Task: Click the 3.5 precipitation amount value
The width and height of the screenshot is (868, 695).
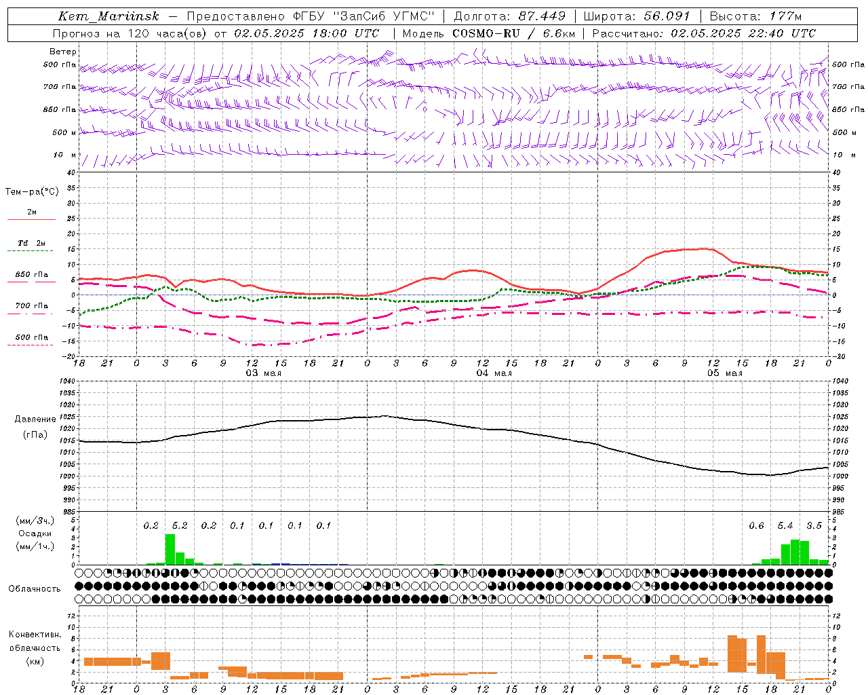Action: click(814, 525)
